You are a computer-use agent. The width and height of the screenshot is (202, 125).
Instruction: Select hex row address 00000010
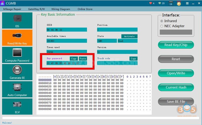pos(45,83)
